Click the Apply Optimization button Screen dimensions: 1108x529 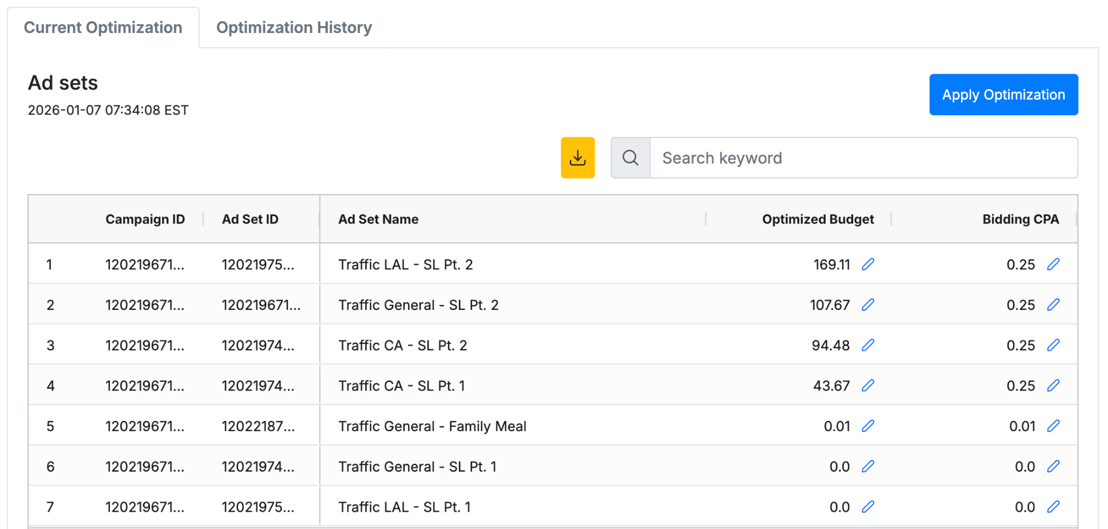[1004, 95]
